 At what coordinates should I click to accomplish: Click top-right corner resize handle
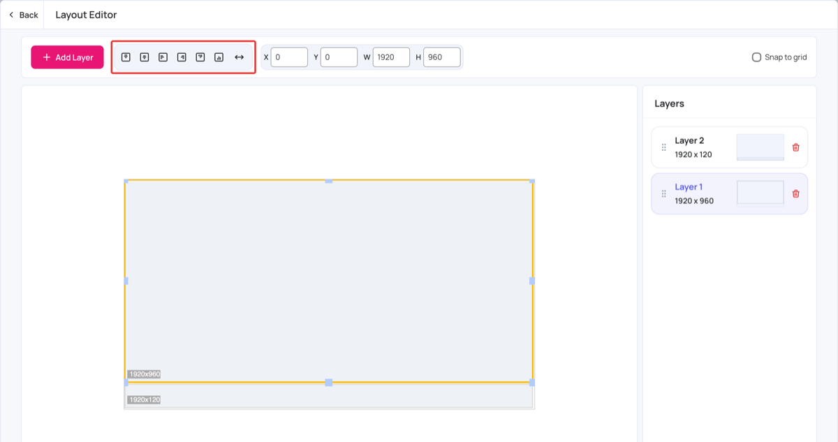point(532,181)
